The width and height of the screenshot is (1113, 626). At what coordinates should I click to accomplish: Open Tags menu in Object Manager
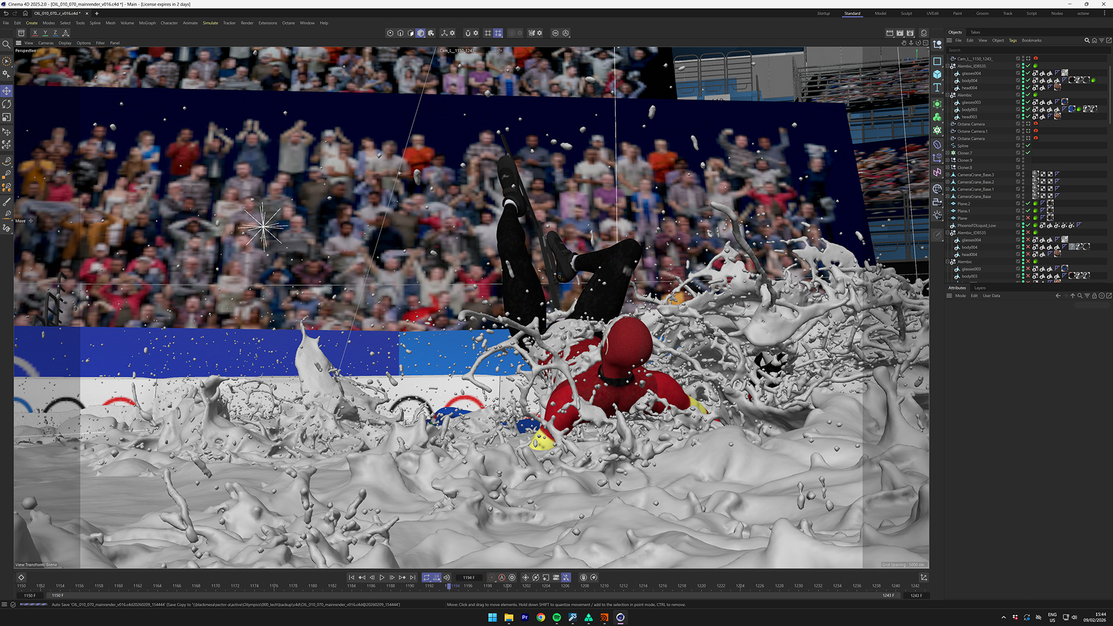[x=1013, y=41]
